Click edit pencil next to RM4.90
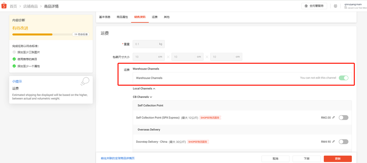This screenshot has height=163, width=367. coord(333,142)
